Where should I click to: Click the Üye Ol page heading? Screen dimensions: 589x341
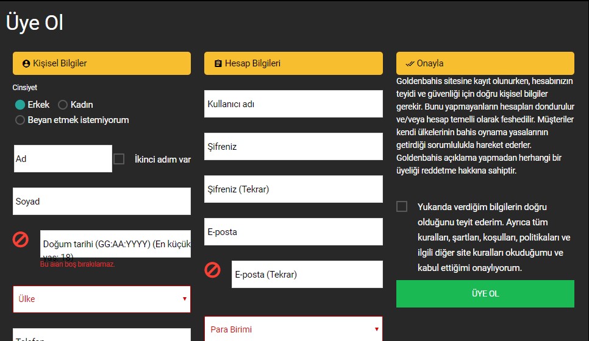point(35,23)
